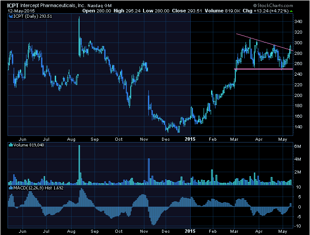Click the -5 MACD axis label
The width and height of the screenshot is (310, 235).
tap(299, 217)
